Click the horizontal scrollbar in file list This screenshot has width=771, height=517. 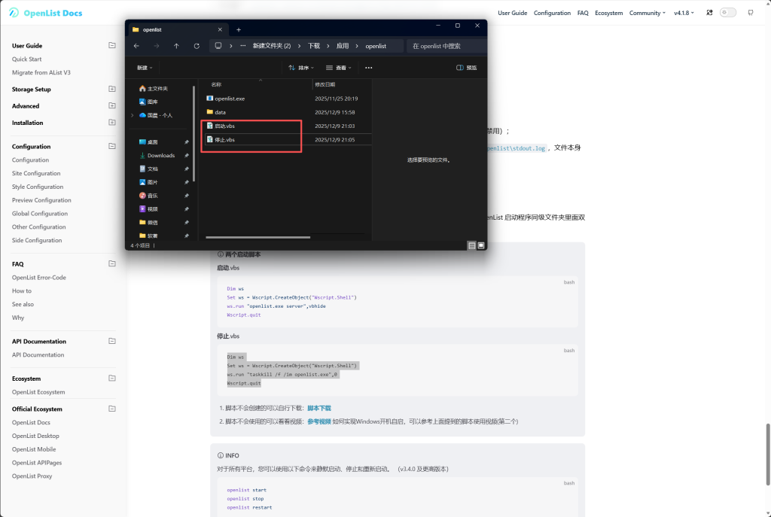point(258,238)
